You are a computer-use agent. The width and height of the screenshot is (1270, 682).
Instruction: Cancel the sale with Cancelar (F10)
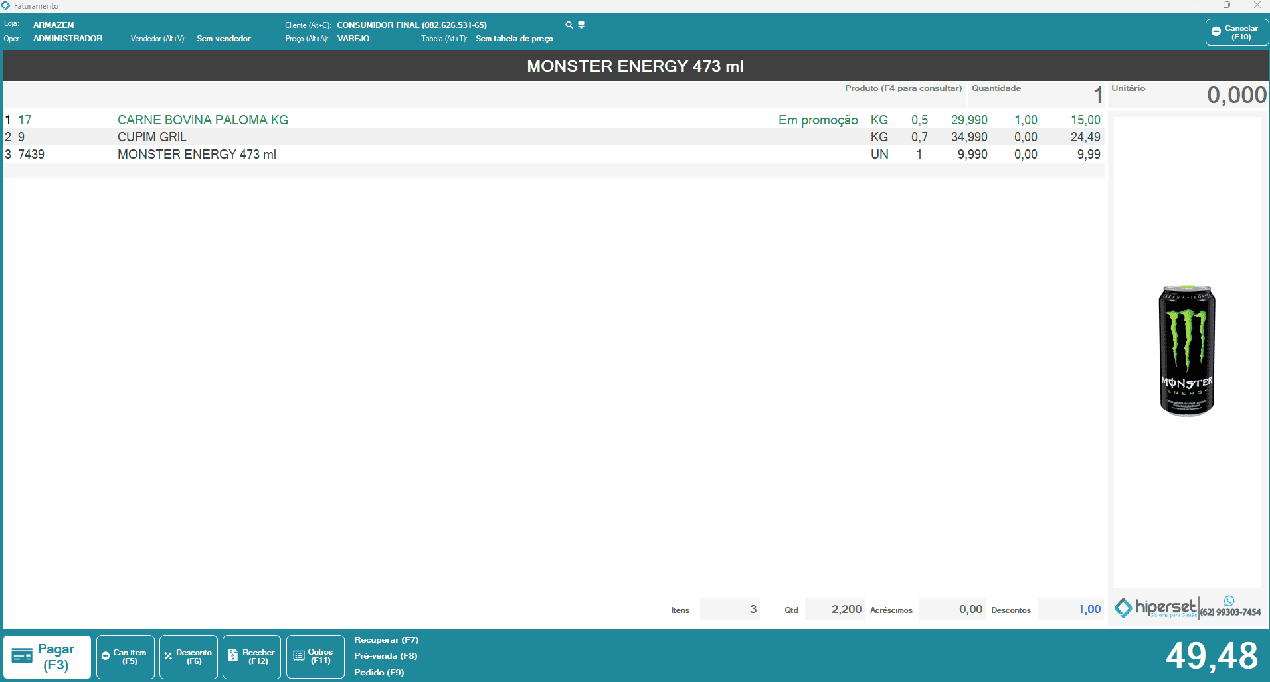point(1236,32)
